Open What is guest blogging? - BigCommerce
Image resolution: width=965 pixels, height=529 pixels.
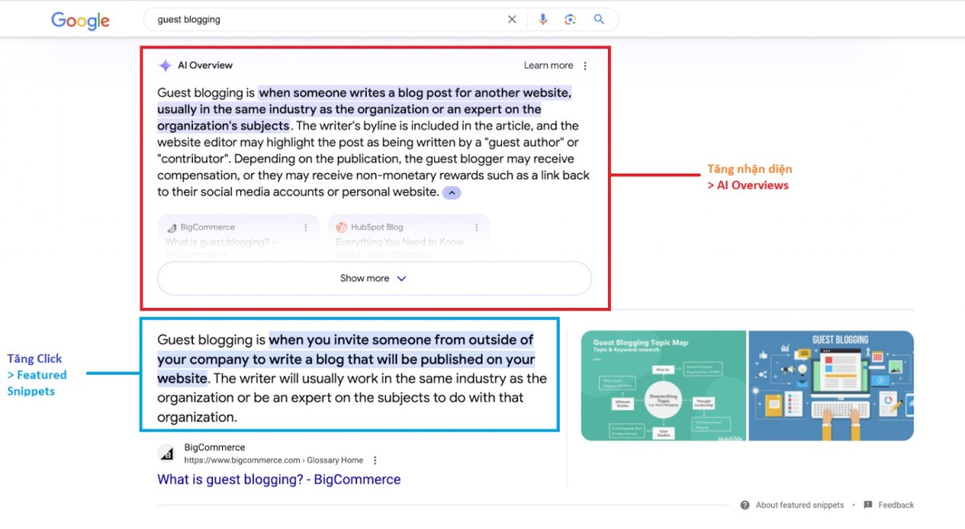pos(278,479)
